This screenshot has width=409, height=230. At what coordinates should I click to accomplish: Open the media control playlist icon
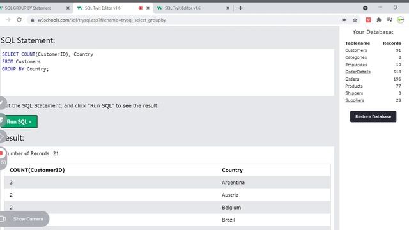coord(390,20)
